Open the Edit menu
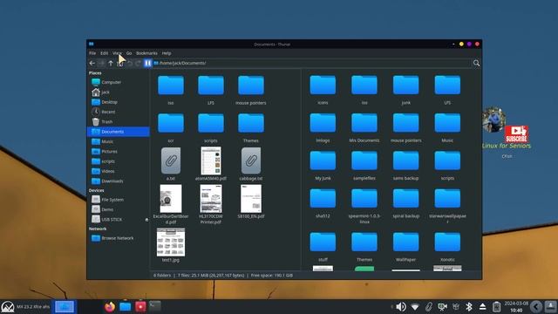The height and width of the screenshot is (314, 558). click(x=104, y=53)
